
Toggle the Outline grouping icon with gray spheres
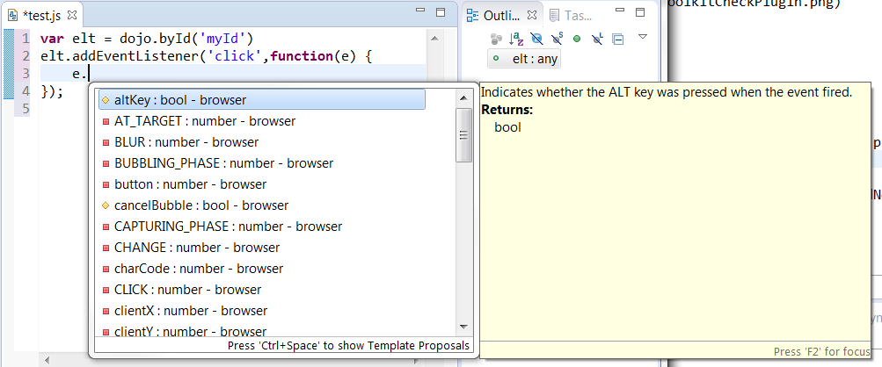[496, 39]
